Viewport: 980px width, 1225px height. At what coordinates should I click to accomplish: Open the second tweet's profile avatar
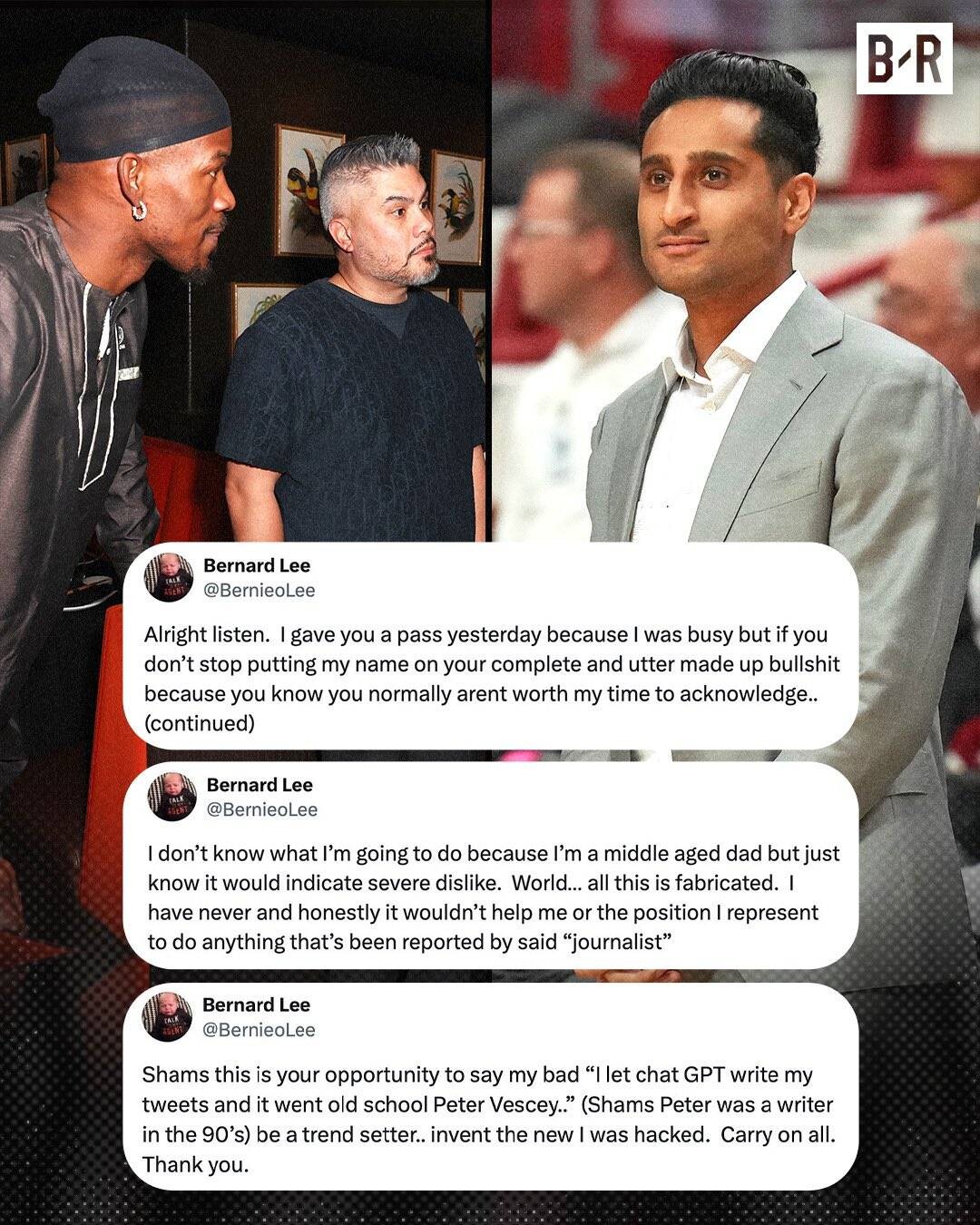[172, 797]
